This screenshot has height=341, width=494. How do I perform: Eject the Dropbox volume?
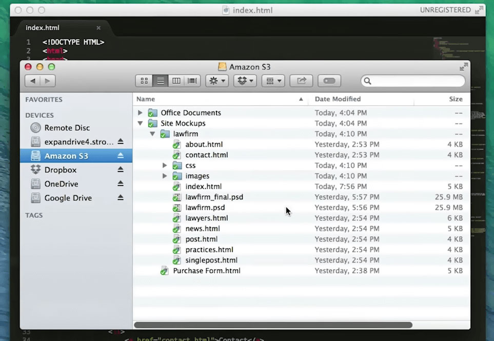pyautogui.click(x=121, y=170)
